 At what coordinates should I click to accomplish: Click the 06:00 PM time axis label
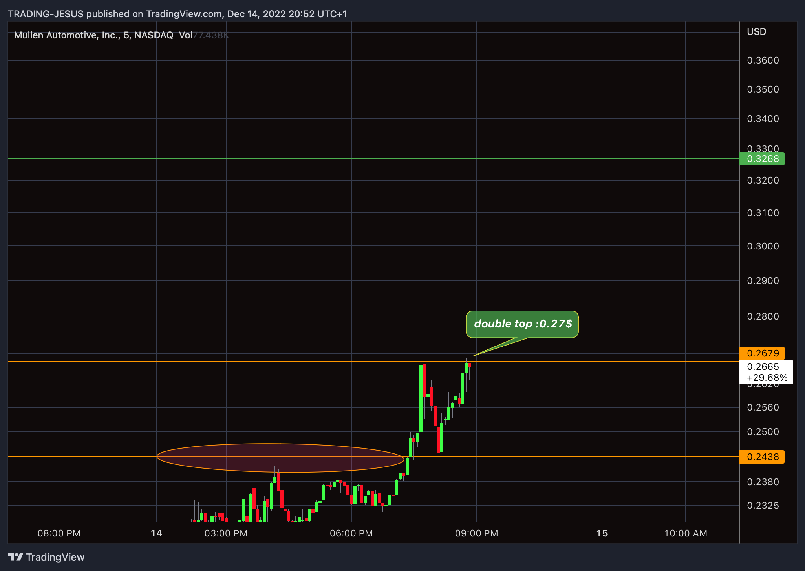click(351, 533)
